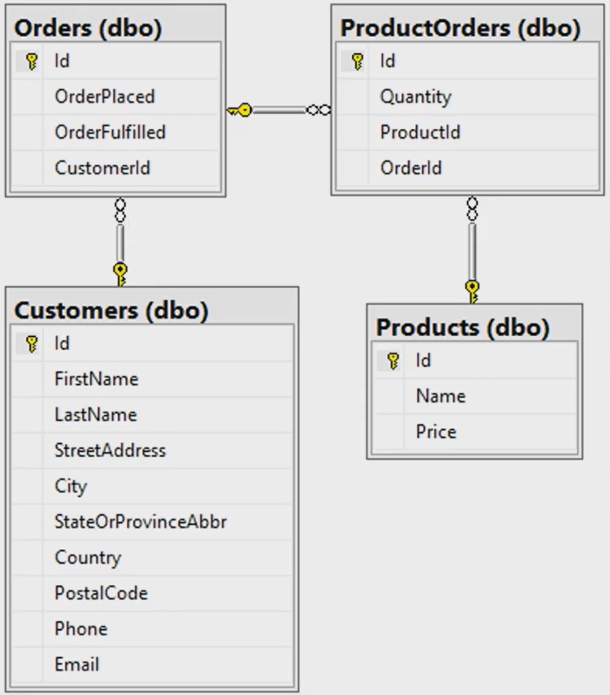The height and width of the screenshot is (695, 610).
Task: Click the infinity symbol above Customers table
Action: click(x=119, y=208)
